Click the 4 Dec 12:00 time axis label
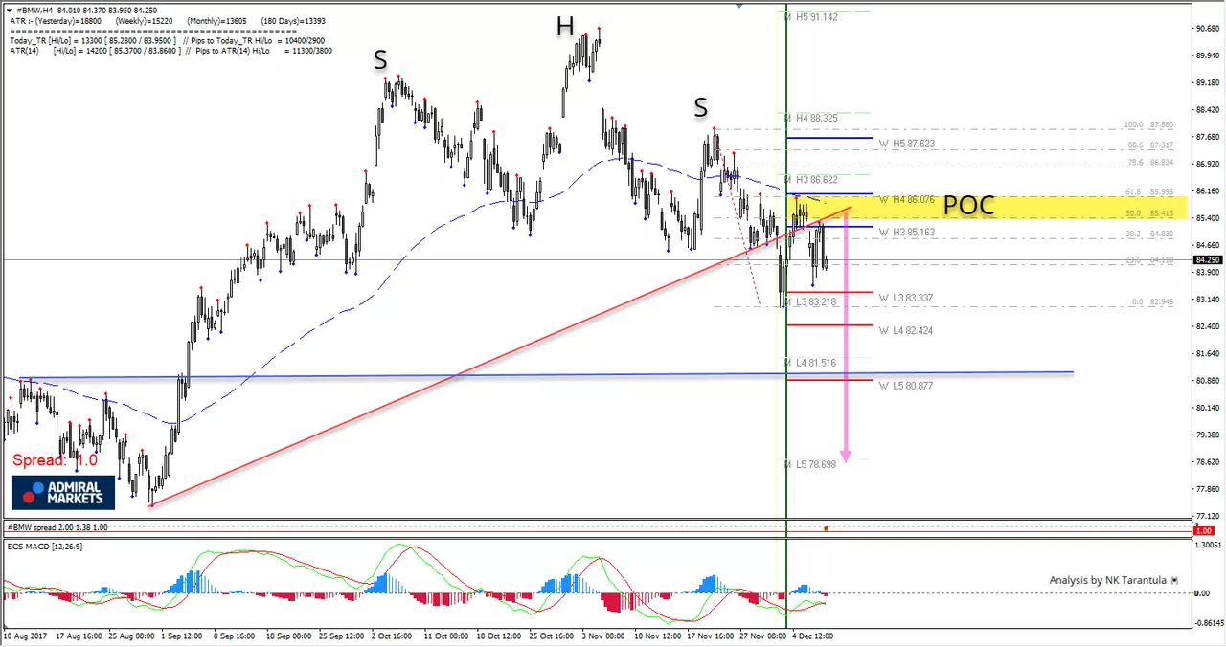The image size is (1226, 647). (811, 636)
